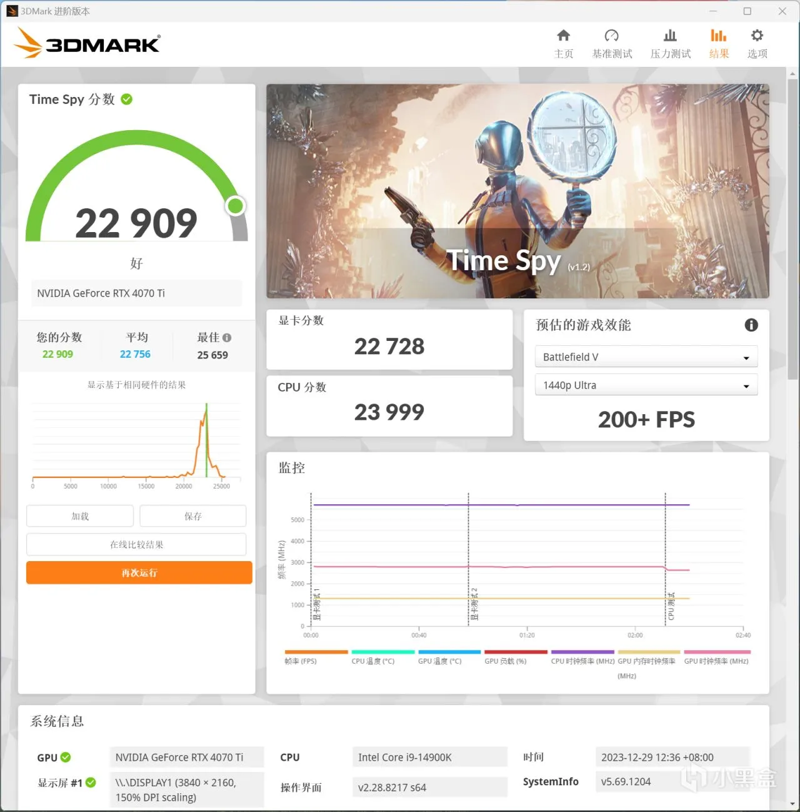Click the \\.\DISPLAY1 display info field
The height and width of the screenshot is (812, 800).
point(186,789)
